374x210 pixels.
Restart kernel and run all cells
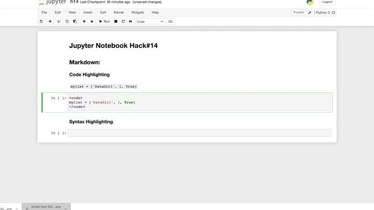(130, 22)
